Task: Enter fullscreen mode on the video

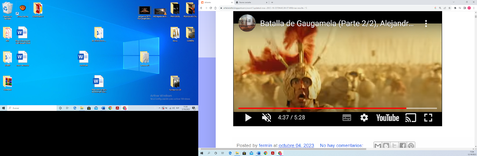Action: (428, 118)
